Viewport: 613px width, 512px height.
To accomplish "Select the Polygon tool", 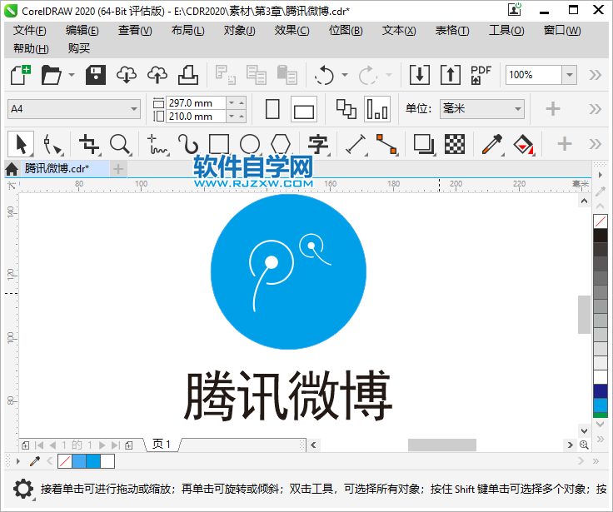I will pos(281,144).
